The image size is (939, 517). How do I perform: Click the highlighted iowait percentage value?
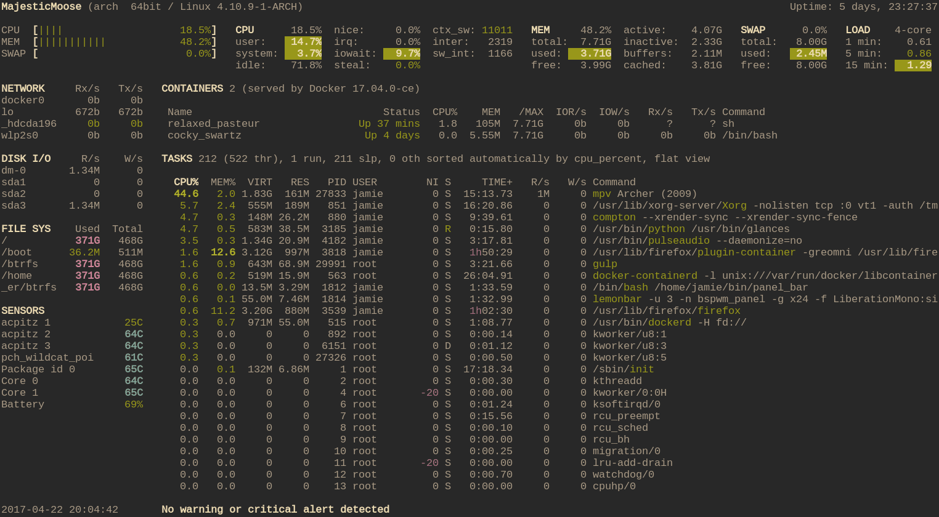402,54
